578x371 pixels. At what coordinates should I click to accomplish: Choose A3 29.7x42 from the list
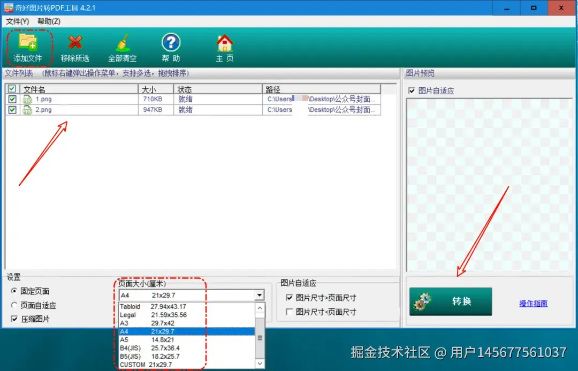click(x=187, y=323)
